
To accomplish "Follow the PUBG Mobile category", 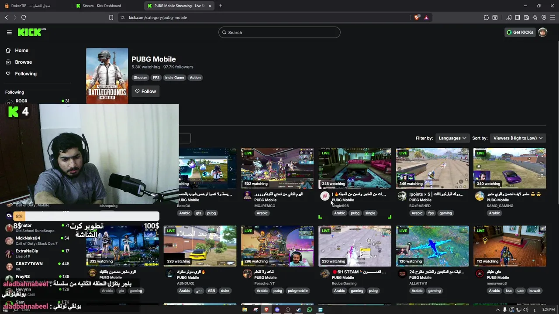I will pyautogui.click(x=145, y=91).
